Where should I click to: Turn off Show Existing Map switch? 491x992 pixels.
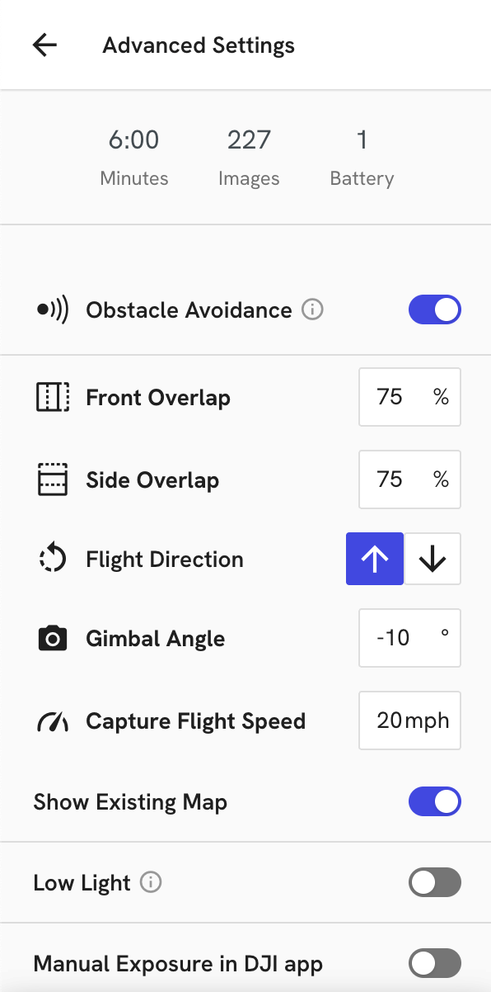point(435,801)
